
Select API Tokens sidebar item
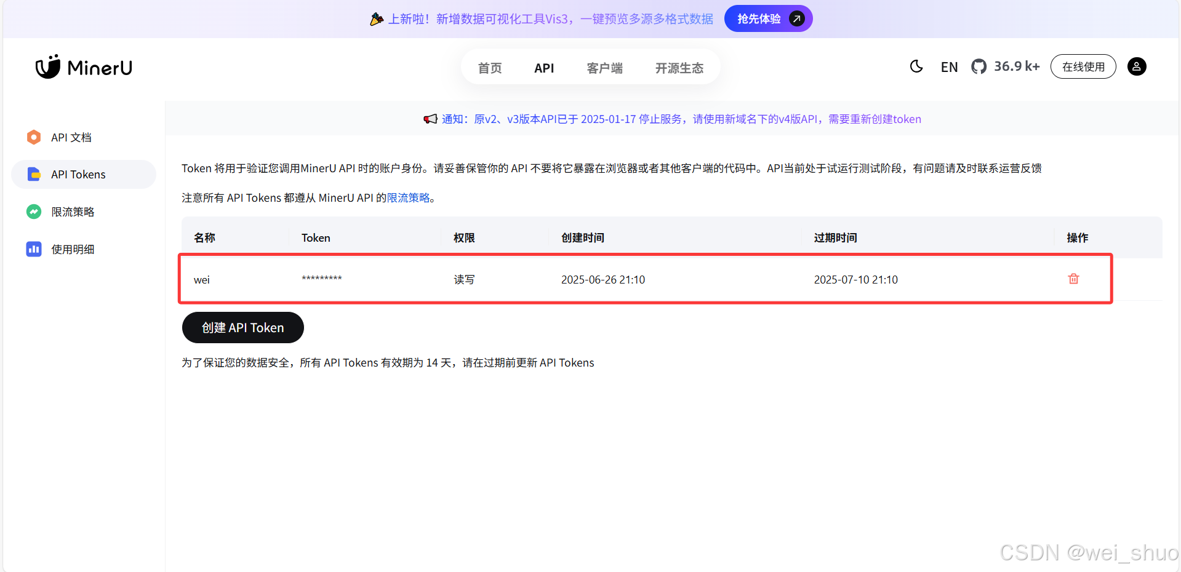84,175
